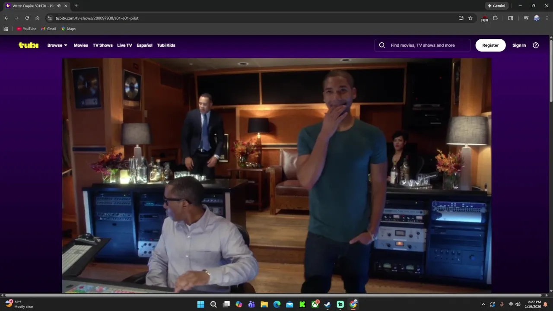
Task: Go to Live TV
Action: coord(124,45)
